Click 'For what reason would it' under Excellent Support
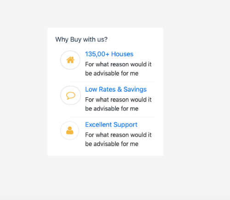The image size is (230, 200). pos(118,135)
